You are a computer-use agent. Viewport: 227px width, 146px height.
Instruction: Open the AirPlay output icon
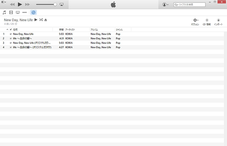(61, 5)
